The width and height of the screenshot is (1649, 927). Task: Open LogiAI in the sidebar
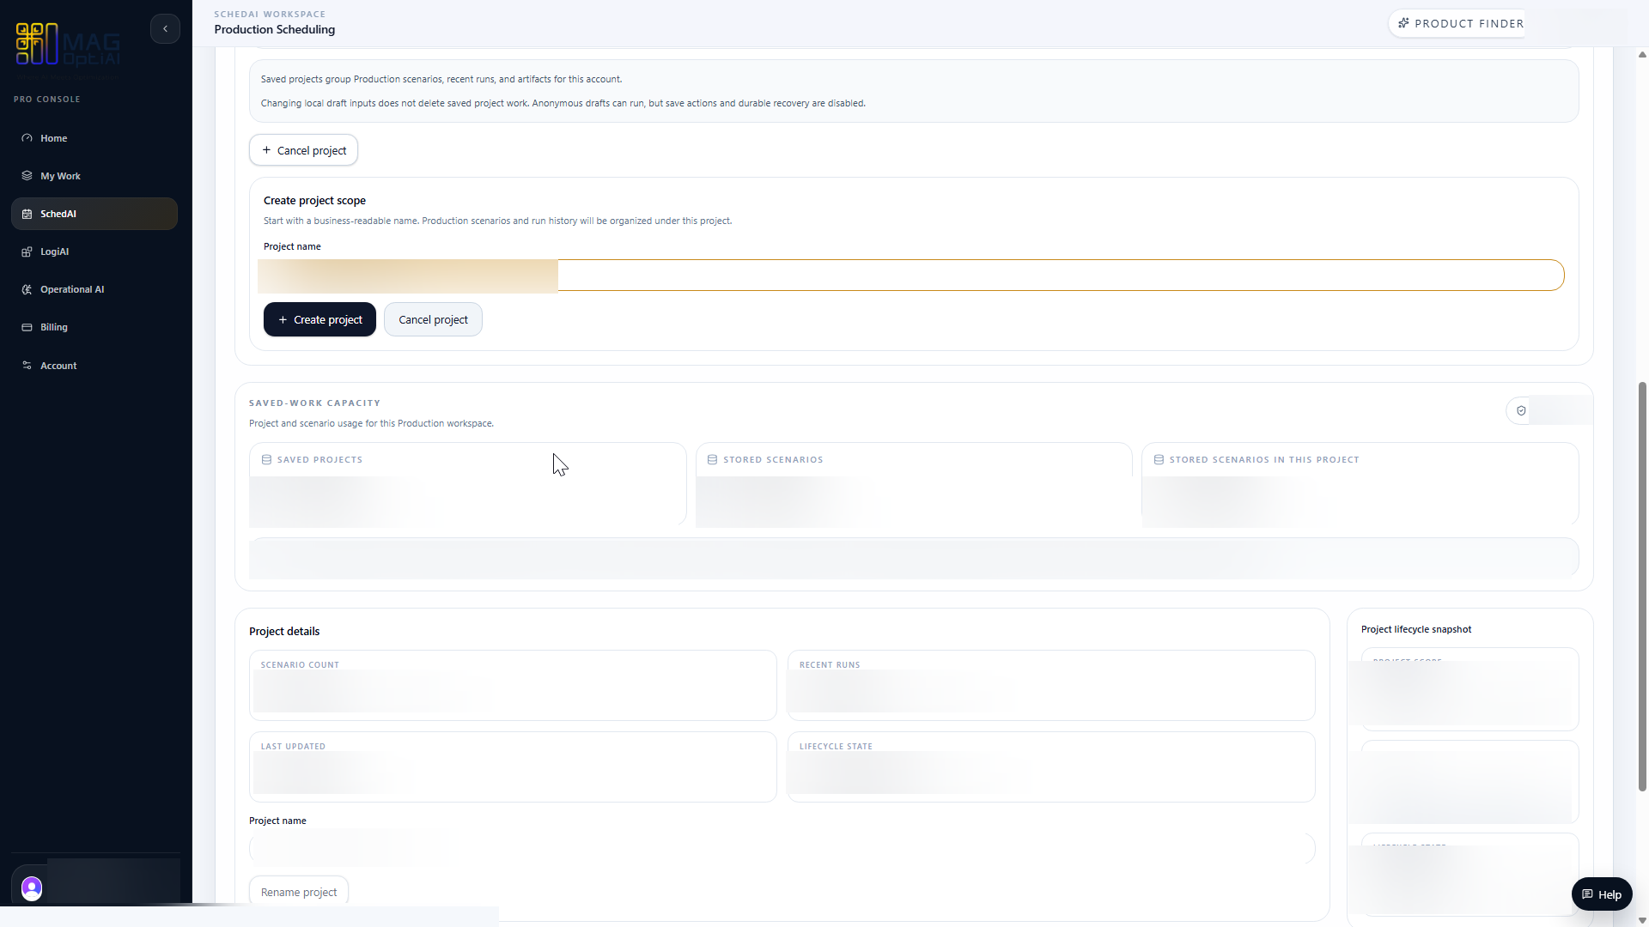click(x=94, y=251)
